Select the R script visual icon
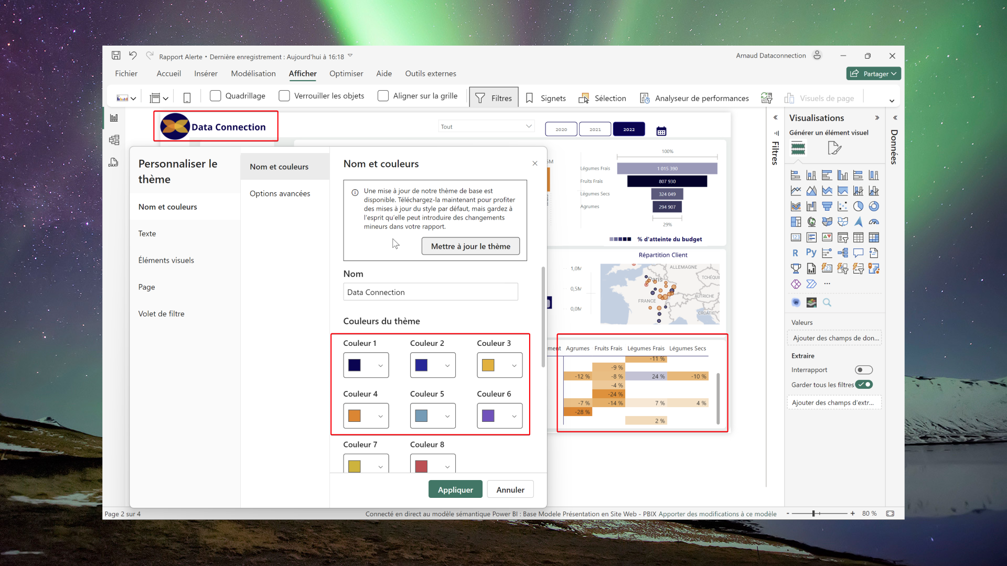1007x566 pixels. coord(795,253)
